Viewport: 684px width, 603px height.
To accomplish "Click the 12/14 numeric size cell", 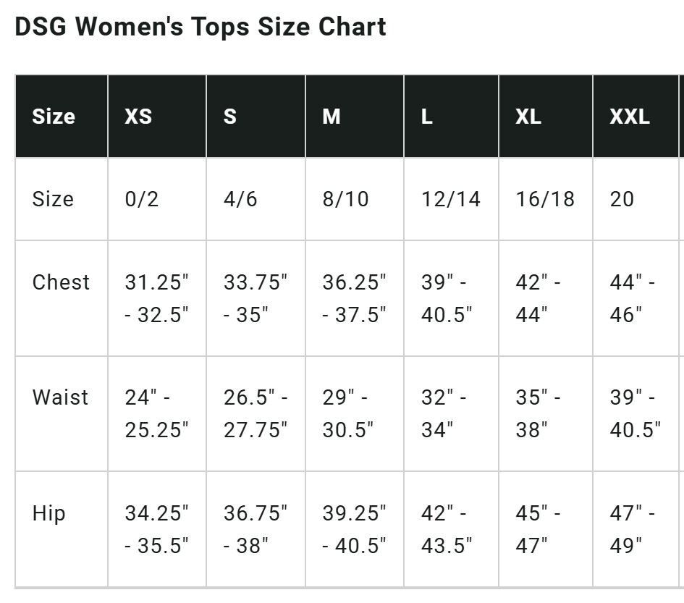I will (x=451, y=199).
